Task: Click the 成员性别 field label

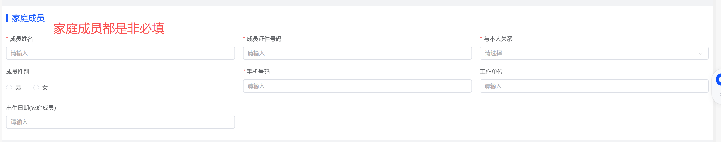Action: (18, 72)
